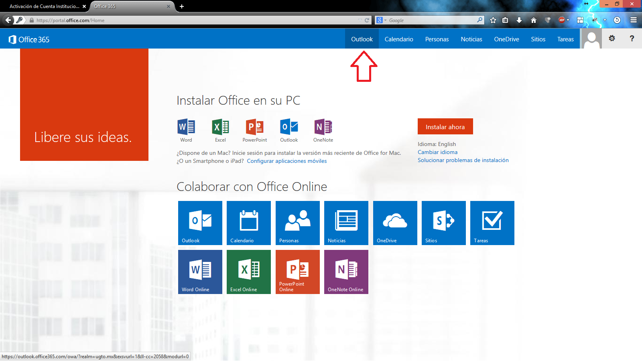
Task: Open the Outlook tile under Office Online
Action: click(x=200, y=223)
